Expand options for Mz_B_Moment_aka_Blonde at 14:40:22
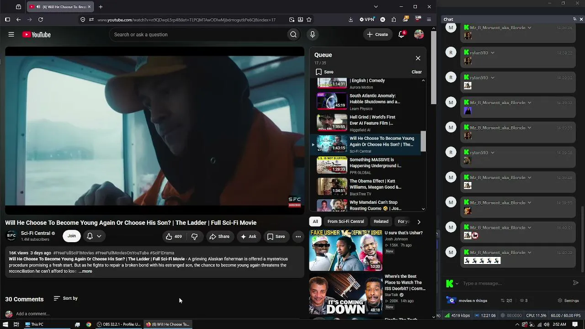The width and height of the screenshot is (585, 329). click(x=529, y=253)
